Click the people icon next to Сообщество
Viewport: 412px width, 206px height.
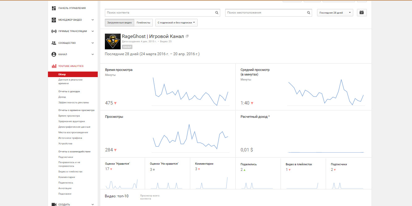(54, 43)
